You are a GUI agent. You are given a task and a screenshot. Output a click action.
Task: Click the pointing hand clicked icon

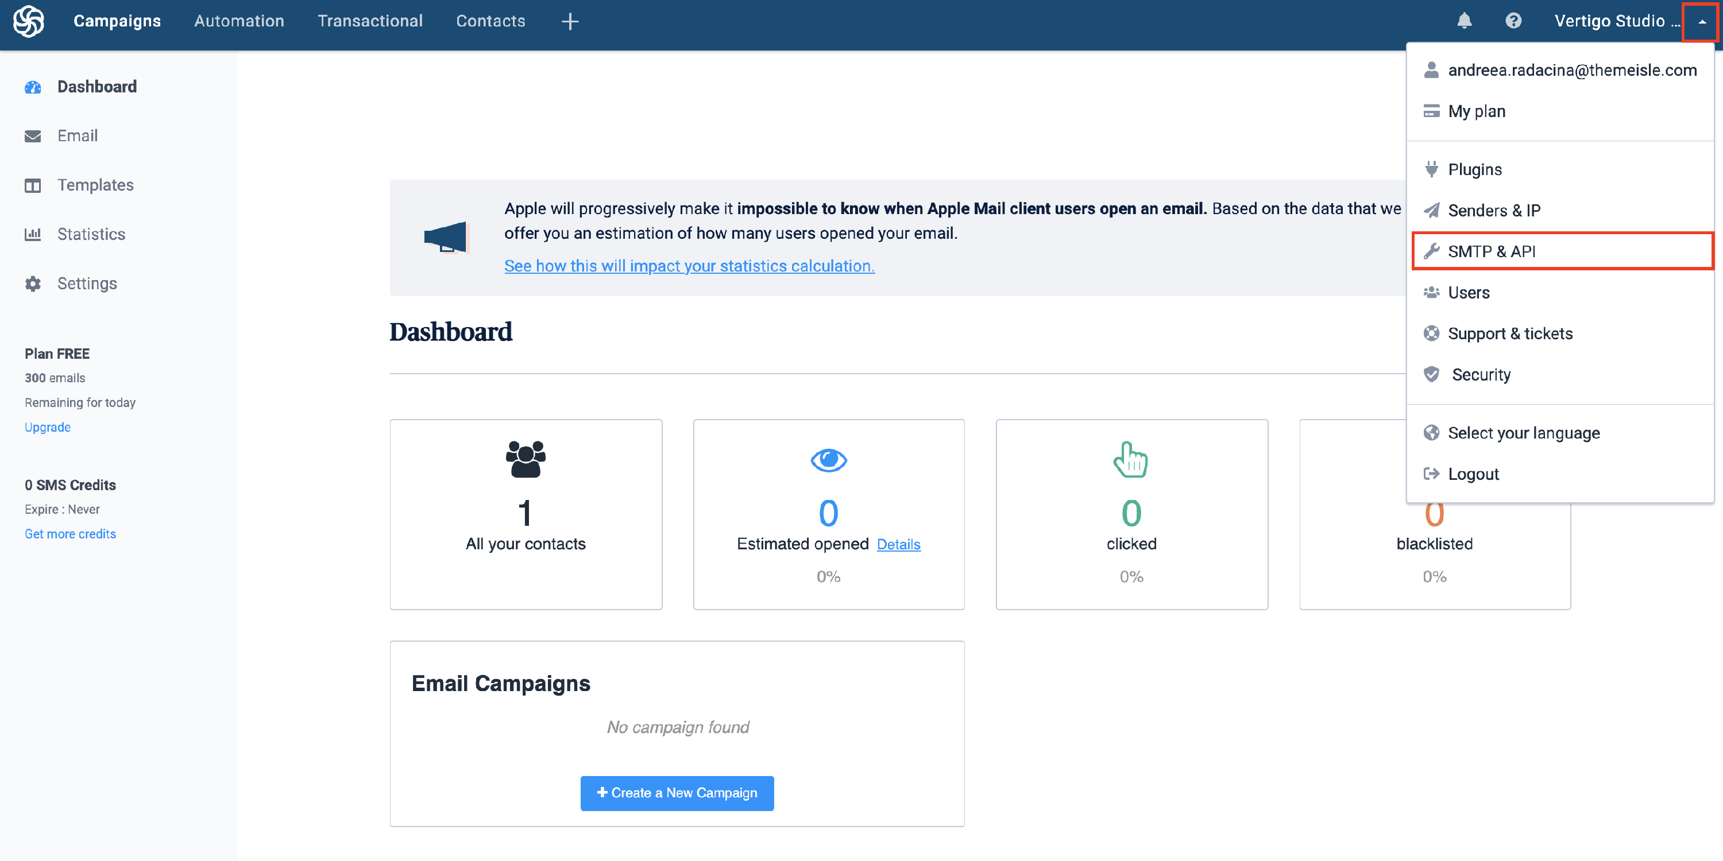1130,460
